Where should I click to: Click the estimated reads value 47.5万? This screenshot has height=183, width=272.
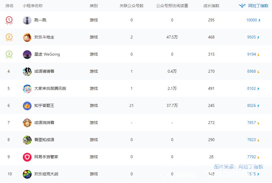172,37
